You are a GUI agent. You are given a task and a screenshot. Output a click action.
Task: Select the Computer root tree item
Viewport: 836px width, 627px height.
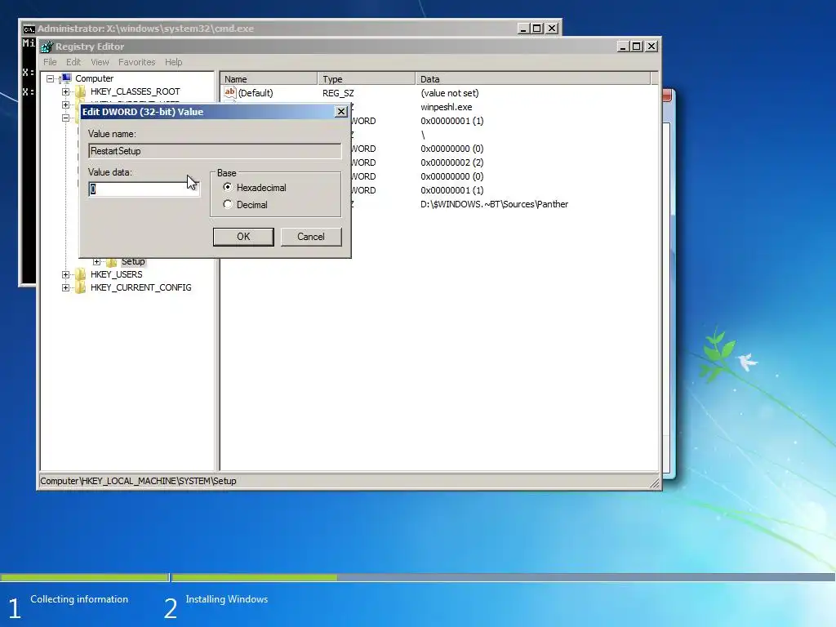(x=94, y=78)
